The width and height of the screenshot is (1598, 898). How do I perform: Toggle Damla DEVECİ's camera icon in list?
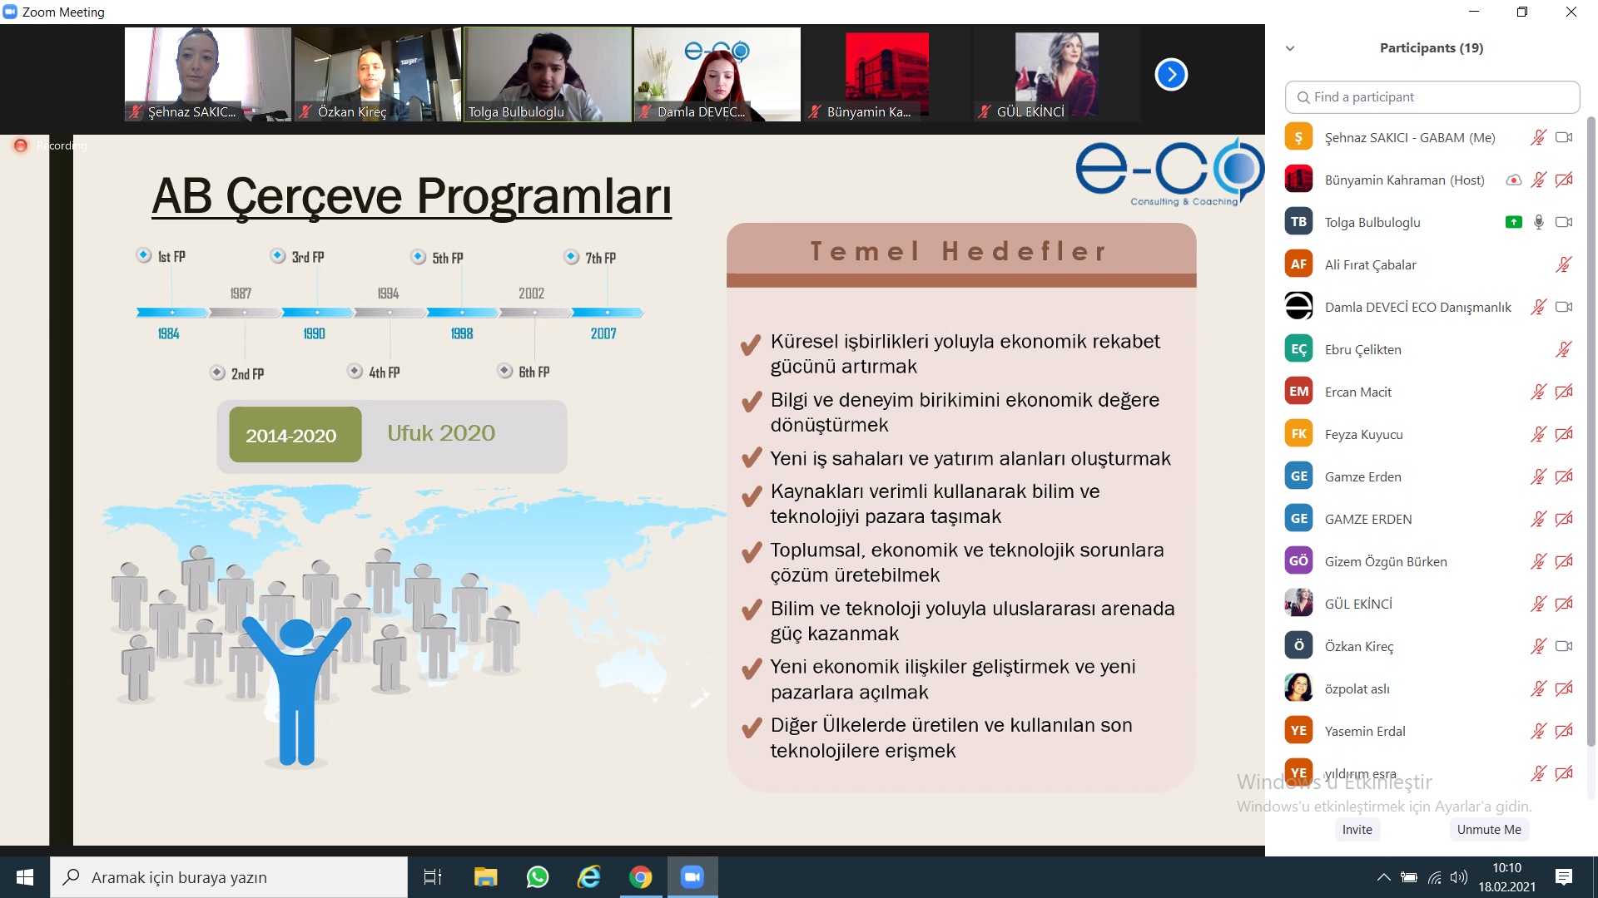click(x=1563, y=307)
